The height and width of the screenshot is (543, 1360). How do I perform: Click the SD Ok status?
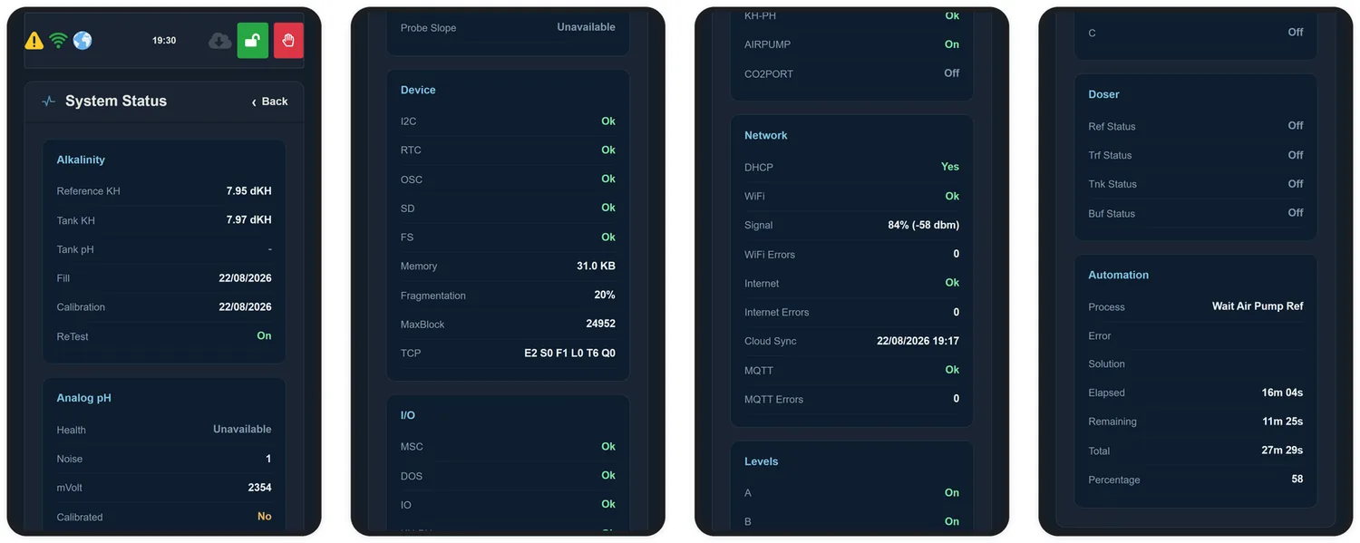(x=607, y=208)
